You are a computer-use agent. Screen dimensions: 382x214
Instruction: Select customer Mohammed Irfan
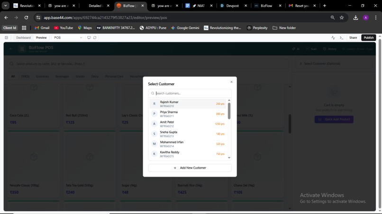[x=188, y=144]
